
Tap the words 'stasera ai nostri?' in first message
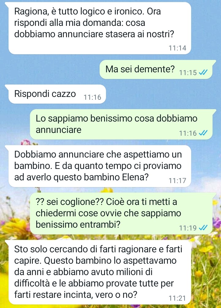tap(140, 34)
